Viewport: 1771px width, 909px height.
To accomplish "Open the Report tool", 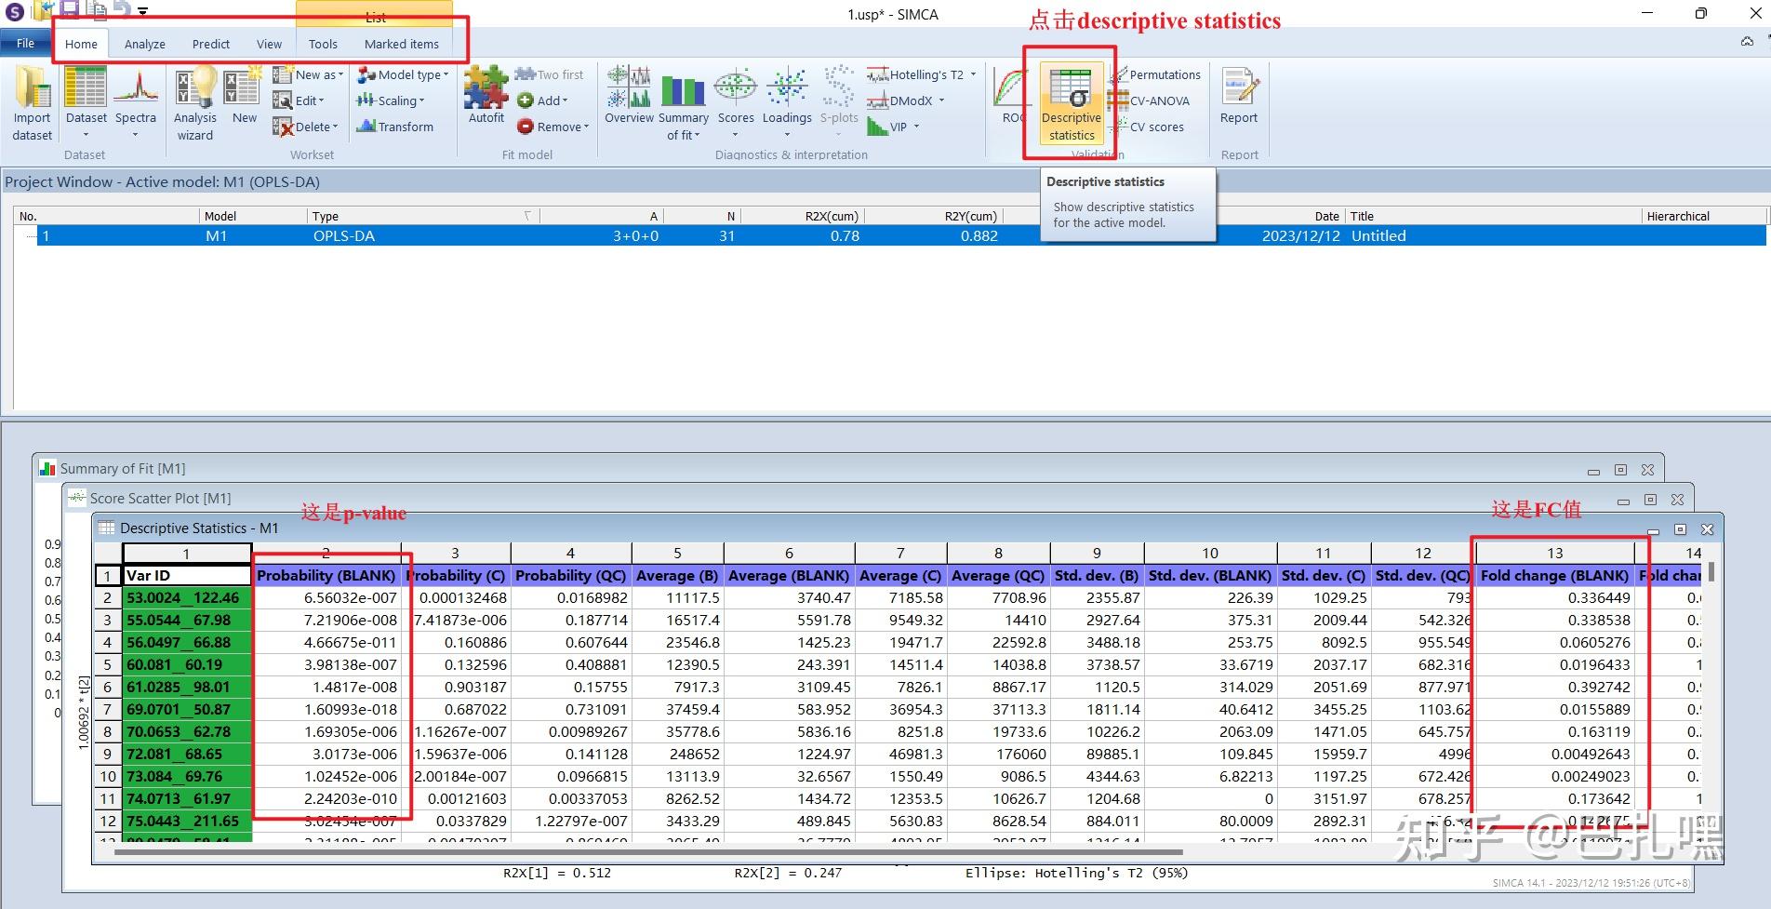I will 1239,97.
